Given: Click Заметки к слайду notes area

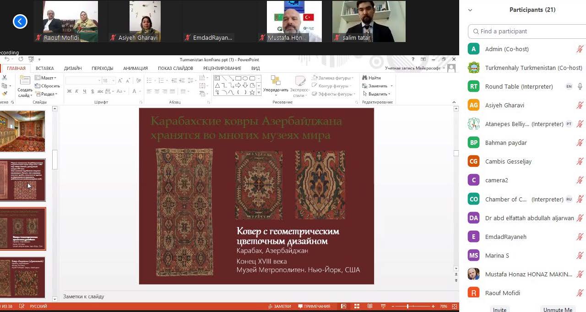Looking at the screenshot, I should pos(84,296).
